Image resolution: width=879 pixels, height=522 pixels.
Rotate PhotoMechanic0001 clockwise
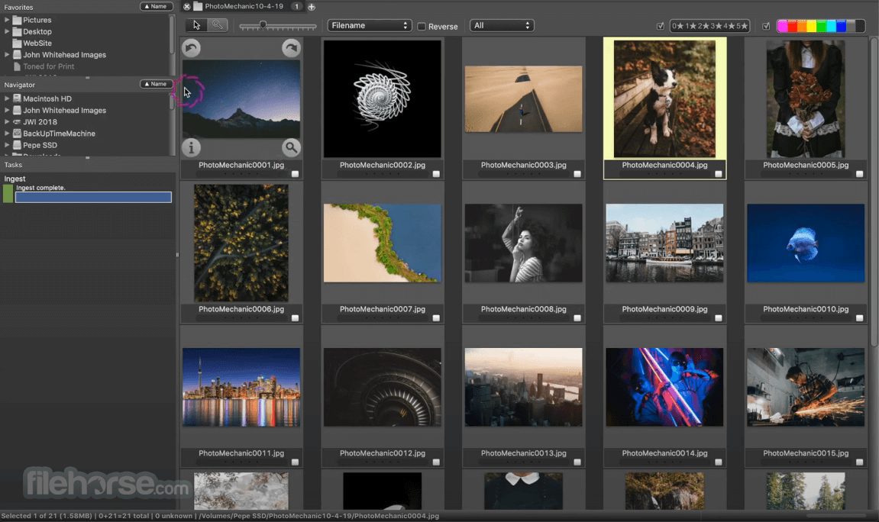coord(290,48)
